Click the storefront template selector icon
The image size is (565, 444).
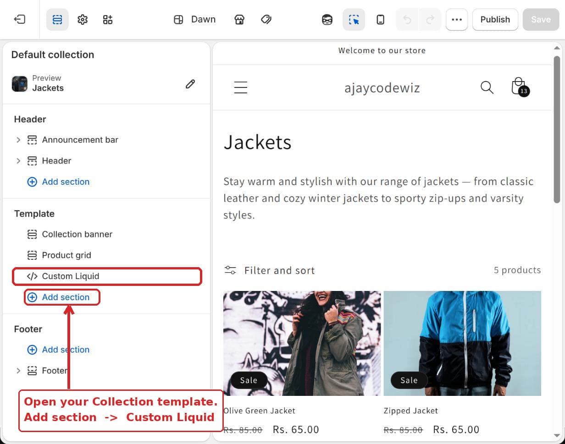pyautogui.click(x=239, y=20)
